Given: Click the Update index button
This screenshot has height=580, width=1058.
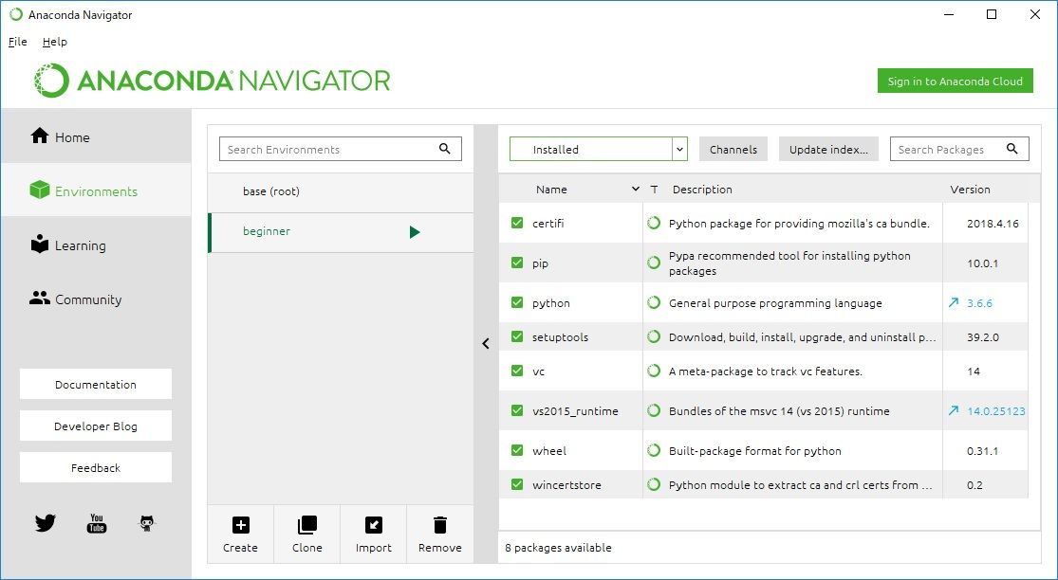Looking at the screenshot, I should click(x=828, y=150).
